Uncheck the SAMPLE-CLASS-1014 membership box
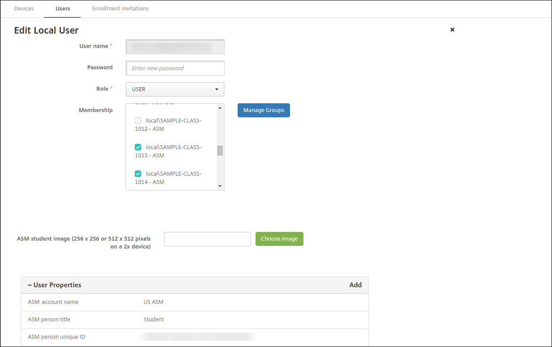The width and height of the screenshot is (552, 347). pos(138,174)
